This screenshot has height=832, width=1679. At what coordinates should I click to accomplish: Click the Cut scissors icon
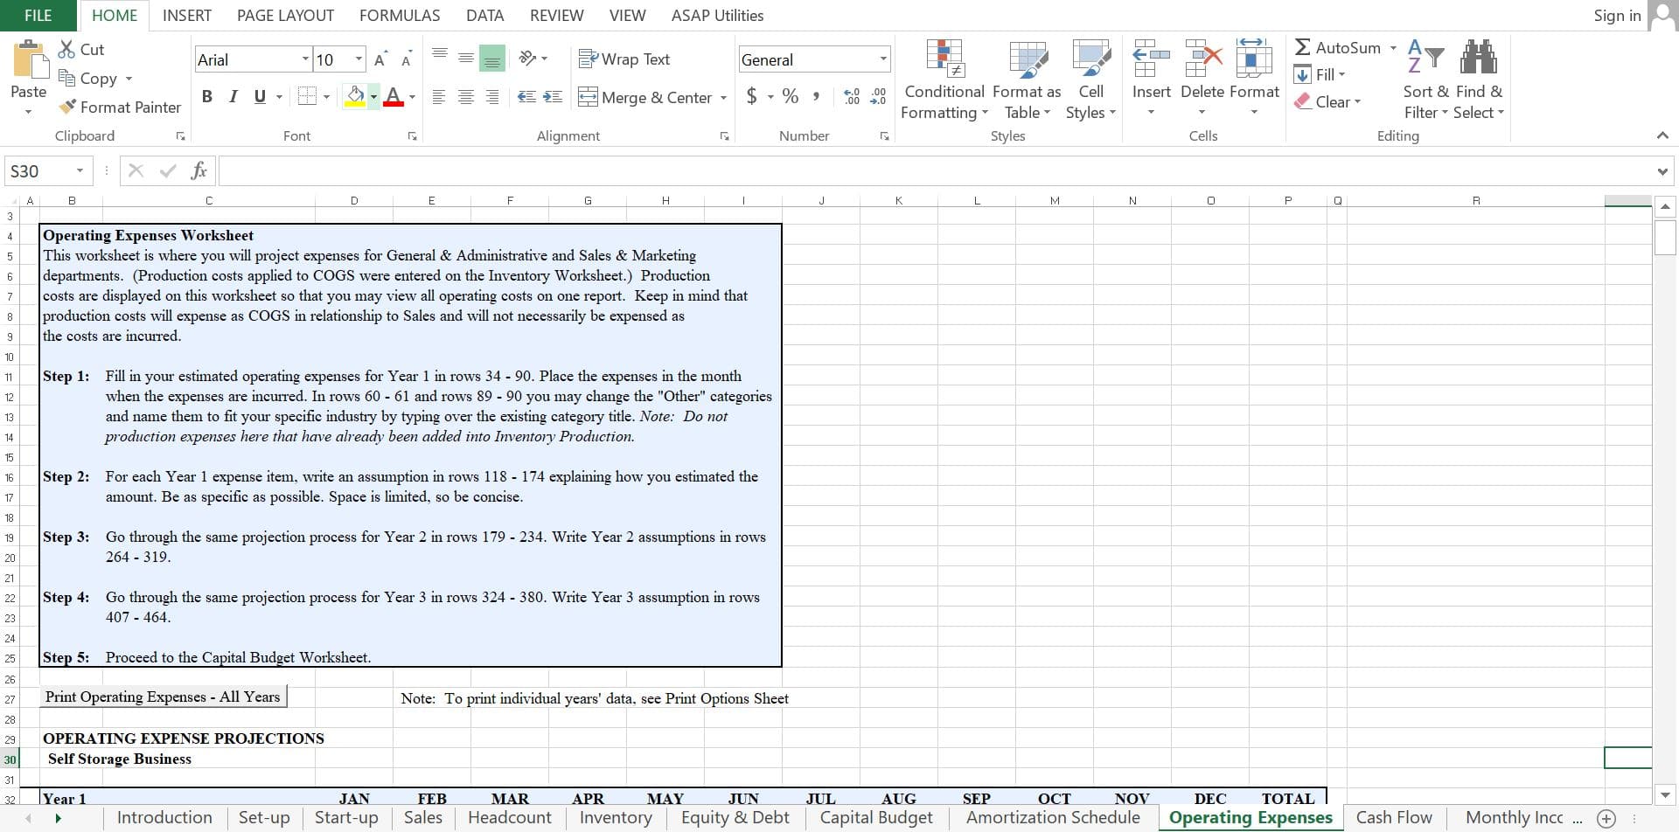click(66, 50)
